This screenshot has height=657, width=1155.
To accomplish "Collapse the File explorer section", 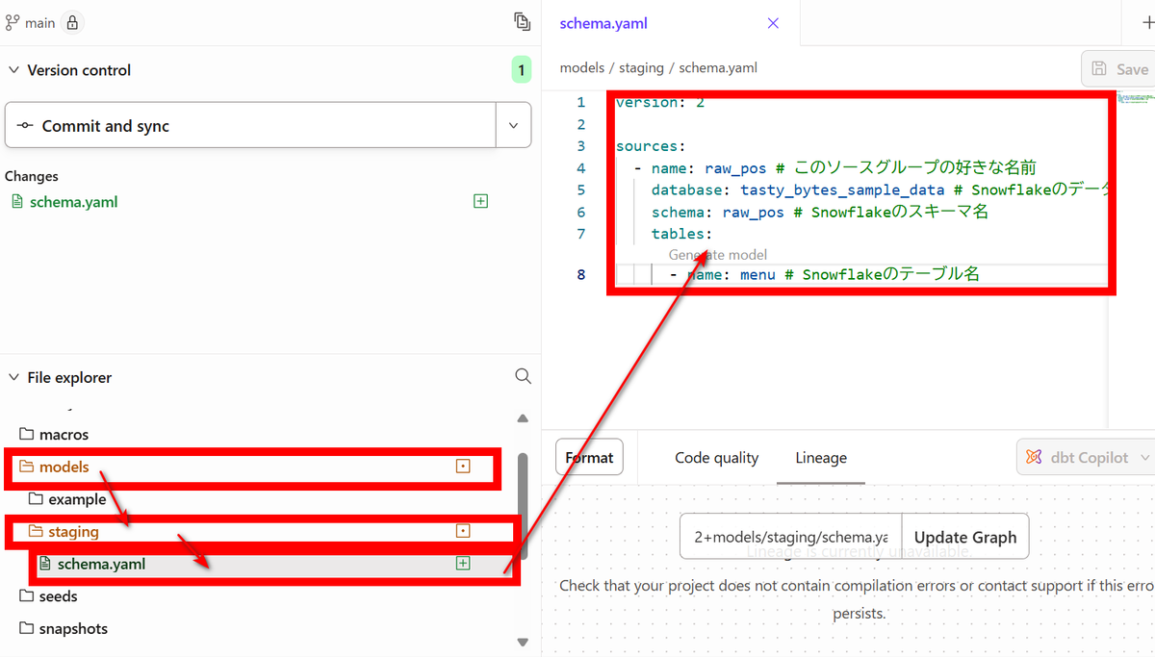I will (x=13, y=377).
